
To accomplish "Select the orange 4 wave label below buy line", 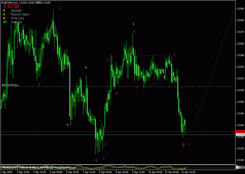I will coord(117,93).
